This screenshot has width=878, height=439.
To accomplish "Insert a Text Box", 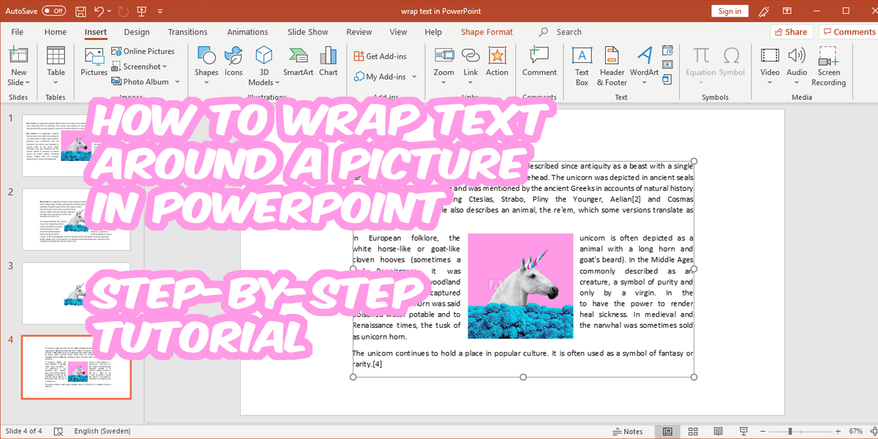I will [582, 66].
